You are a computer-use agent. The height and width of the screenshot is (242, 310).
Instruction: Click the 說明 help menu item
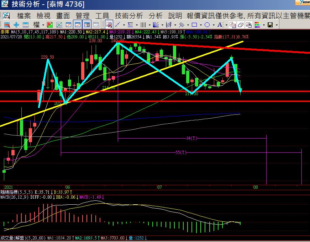[175, 16]
